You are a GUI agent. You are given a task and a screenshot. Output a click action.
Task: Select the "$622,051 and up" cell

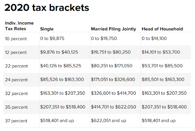(108, 121)
